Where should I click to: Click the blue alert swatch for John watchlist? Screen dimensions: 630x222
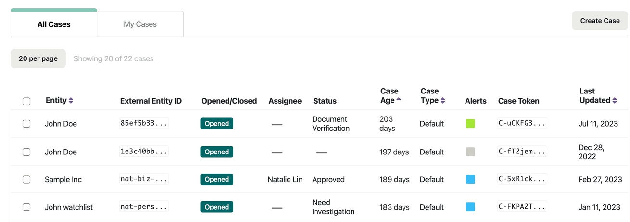[x=470, y=207]
